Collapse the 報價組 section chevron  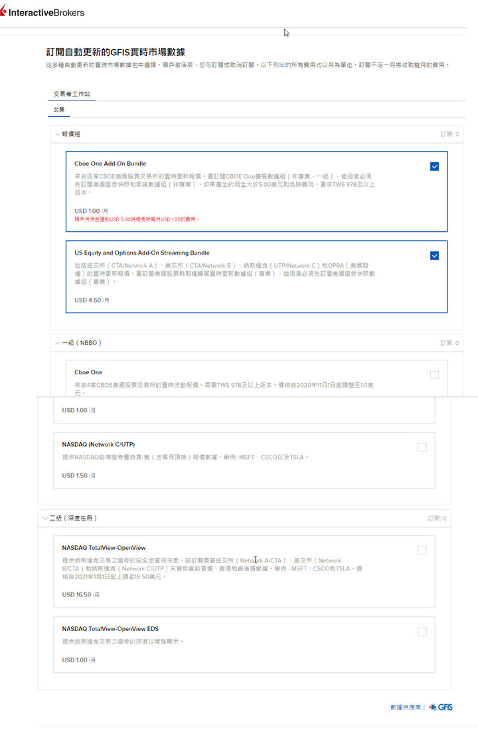tap(58, 134)
